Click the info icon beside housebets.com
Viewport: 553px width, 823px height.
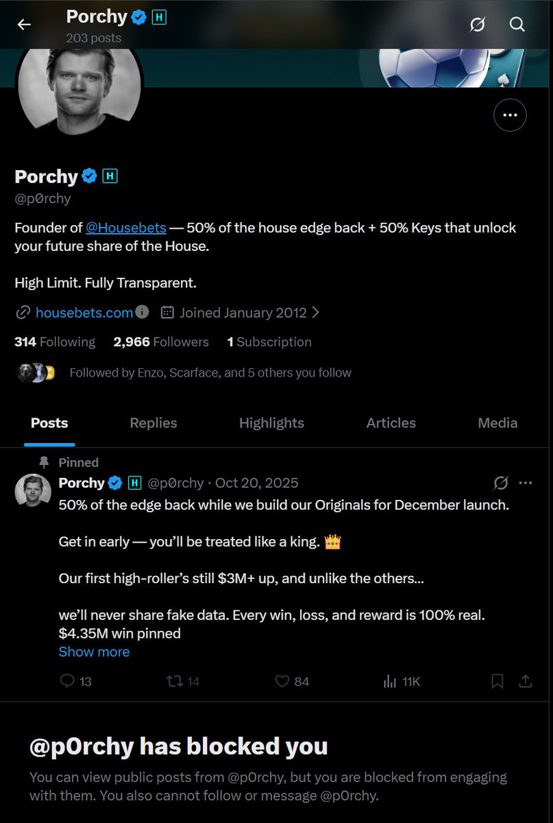click(142, 312)
